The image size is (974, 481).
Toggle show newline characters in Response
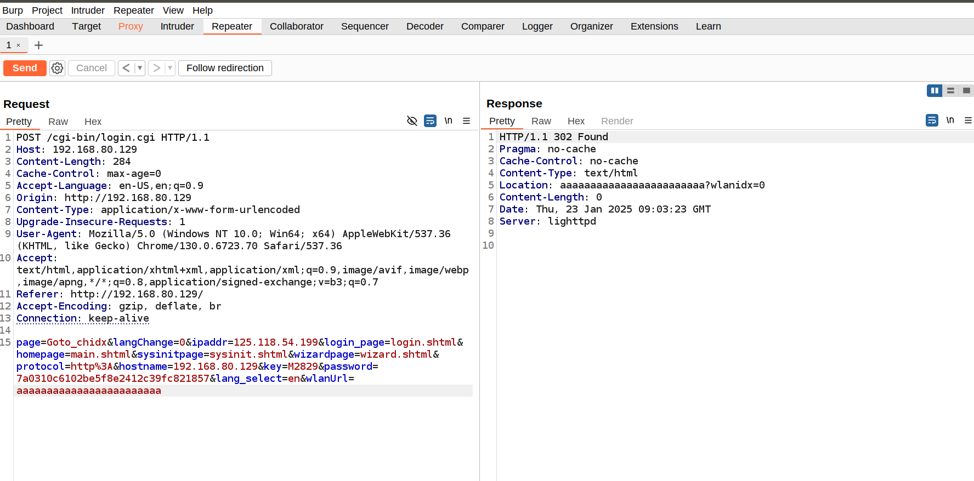[950, 120]
